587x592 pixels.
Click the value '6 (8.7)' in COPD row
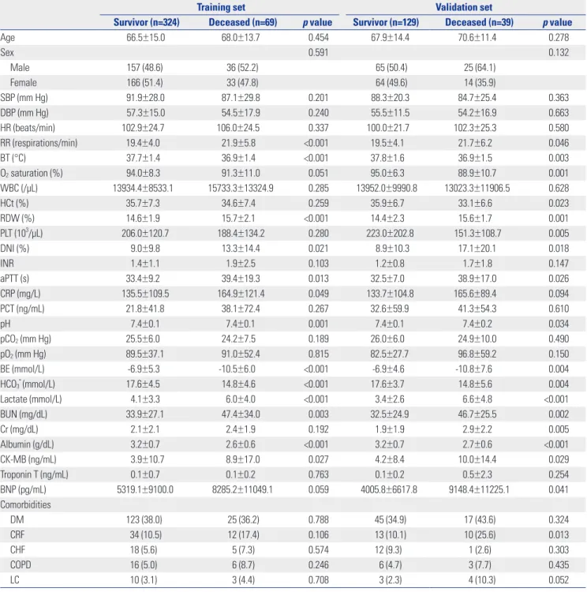244,566
